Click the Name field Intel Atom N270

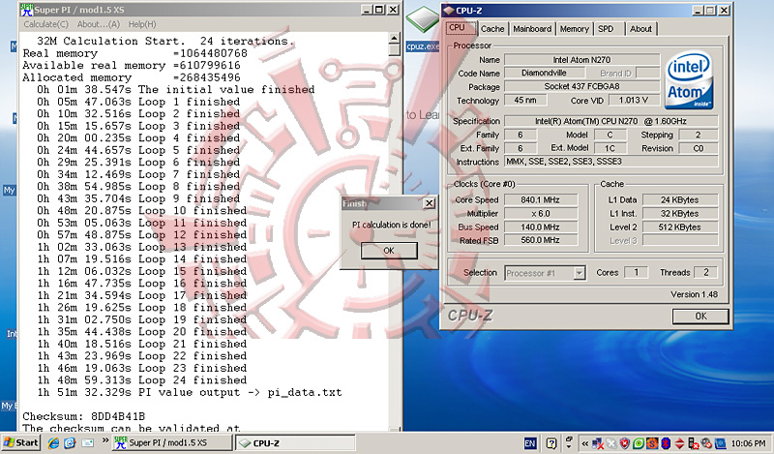pos(581,60)
